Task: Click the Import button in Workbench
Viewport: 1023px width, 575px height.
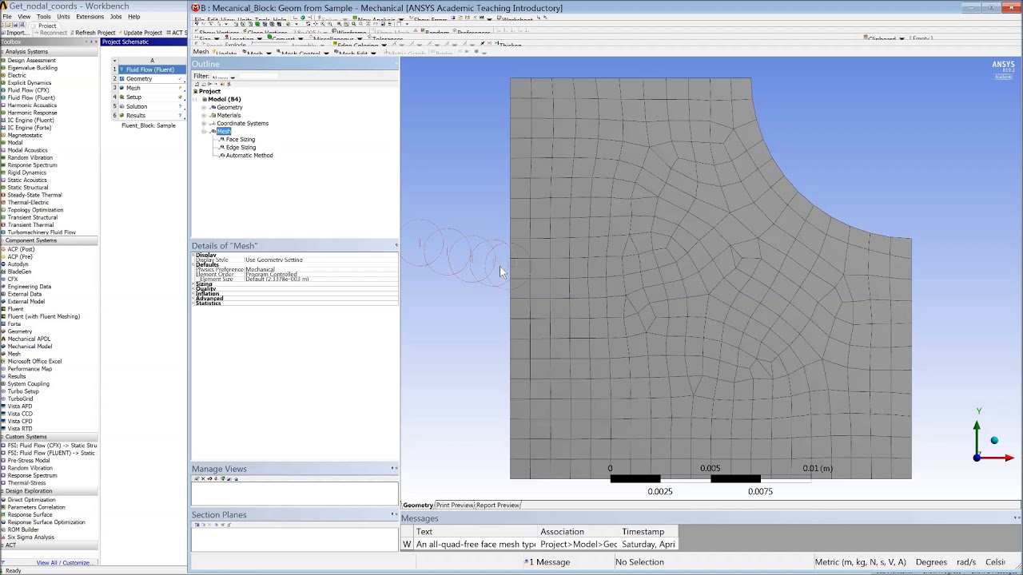Action: pyautogui.click(x=14, y=33)
